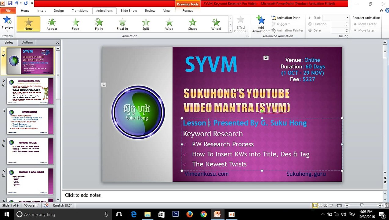Open the Drawing Tools Format tab
The height and width of the screenshot is (220, 389).
(x=187, y=10)
